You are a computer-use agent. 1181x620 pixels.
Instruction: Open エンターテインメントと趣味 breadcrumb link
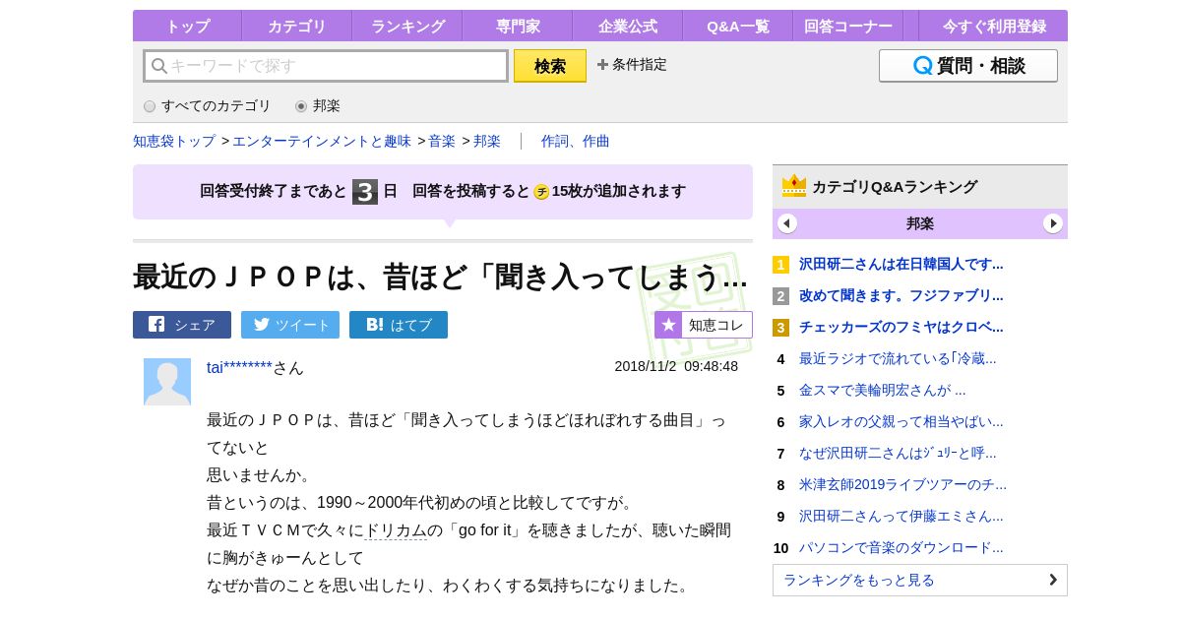tap(322, 141)
